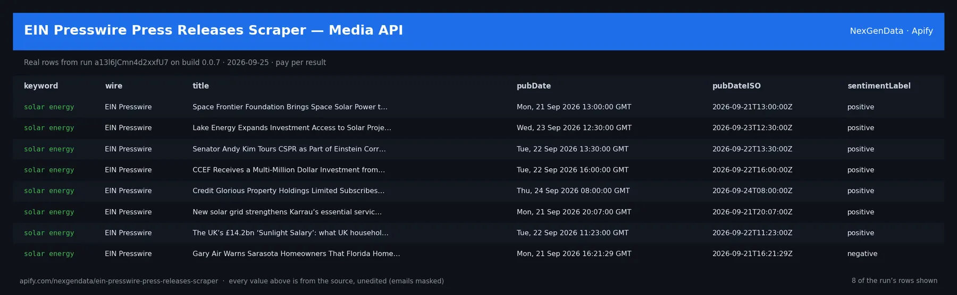Screen dimensions: 957x295
Task: Click 'solar energy' keyword in Lake Energy row
Action: [49, 128]
